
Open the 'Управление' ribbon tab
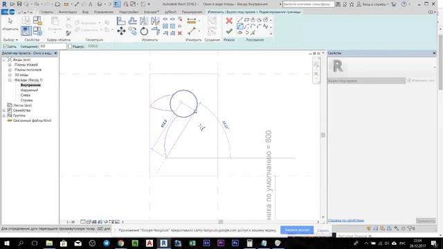tap(104, 12)
